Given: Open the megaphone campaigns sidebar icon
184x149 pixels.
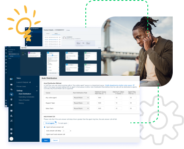Looking at the screenshot, I should pos(11,105).
